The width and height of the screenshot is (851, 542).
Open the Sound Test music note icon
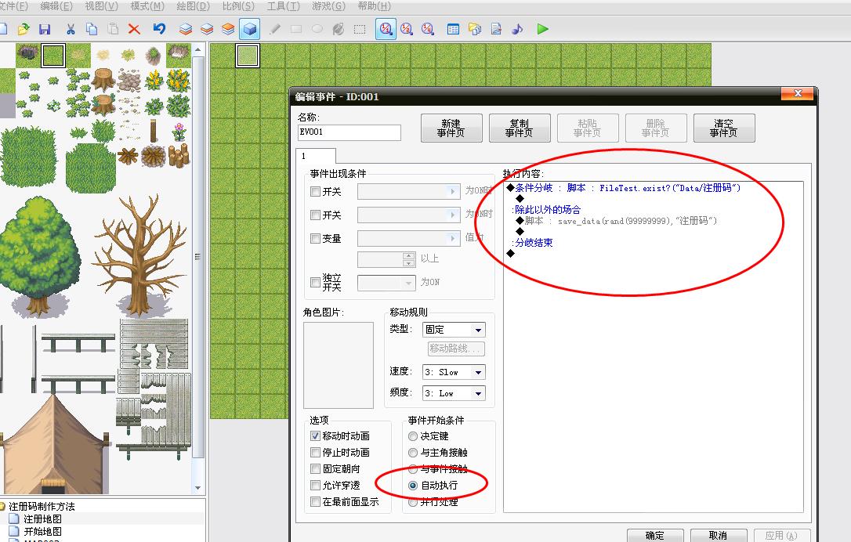coord(517,29)
